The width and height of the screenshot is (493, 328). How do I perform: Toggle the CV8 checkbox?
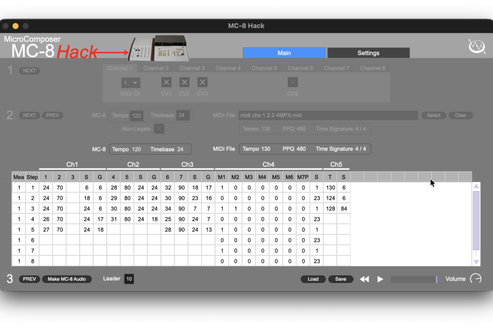click(x=292, y=83)
